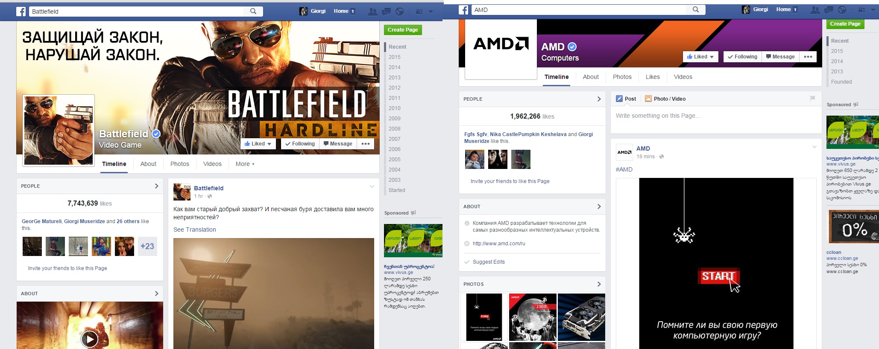Viewport: 879px width, 349px height.
Task: Click Giorgi profile picture in Battlefield window header
Action: (303, 11)
